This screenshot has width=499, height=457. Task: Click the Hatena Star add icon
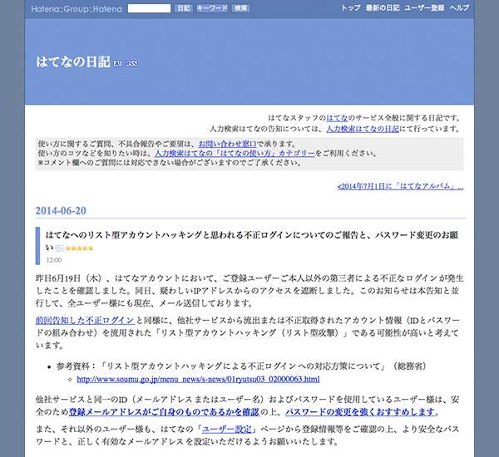(x=60, y=248)
